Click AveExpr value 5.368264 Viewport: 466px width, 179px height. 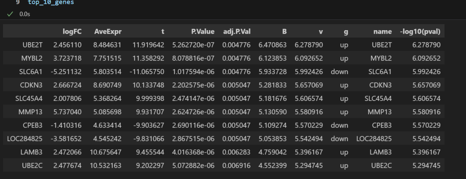tap(107, 98)
